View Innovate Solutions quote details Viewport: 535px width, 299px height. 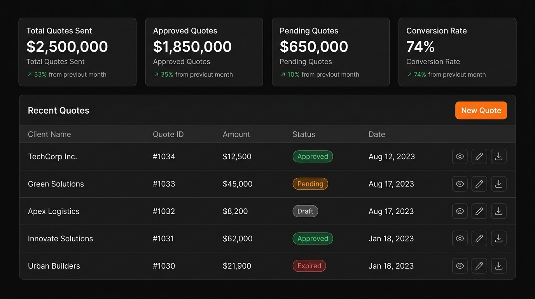pos(460,238)
